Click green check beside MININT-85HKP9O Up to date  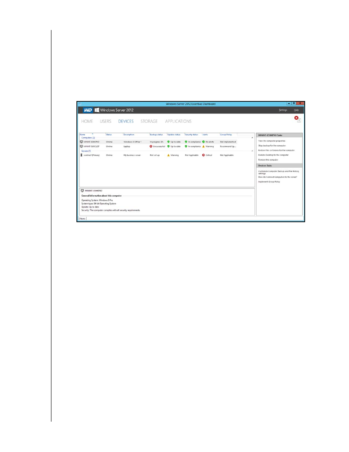pyautogui.click(x=169, y=142)
